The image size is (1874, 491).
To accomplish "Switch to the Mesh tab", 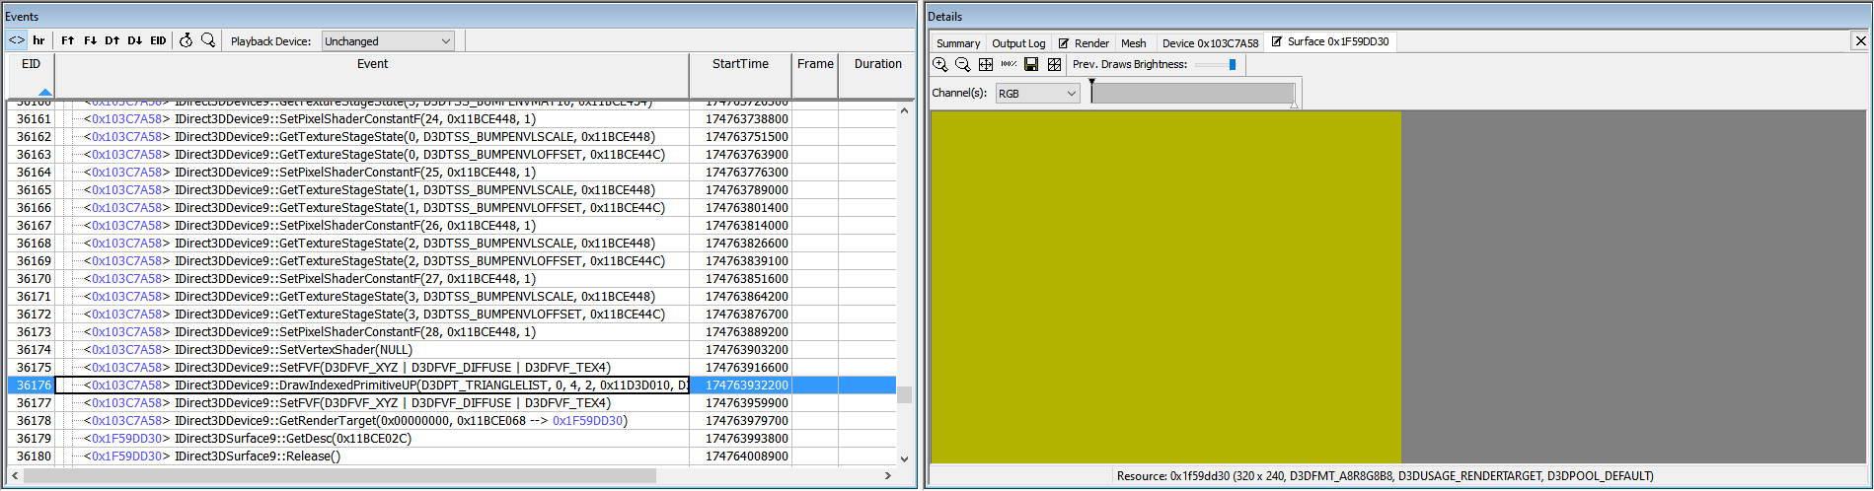I will pyautogui.click(x=1133, y=43).
